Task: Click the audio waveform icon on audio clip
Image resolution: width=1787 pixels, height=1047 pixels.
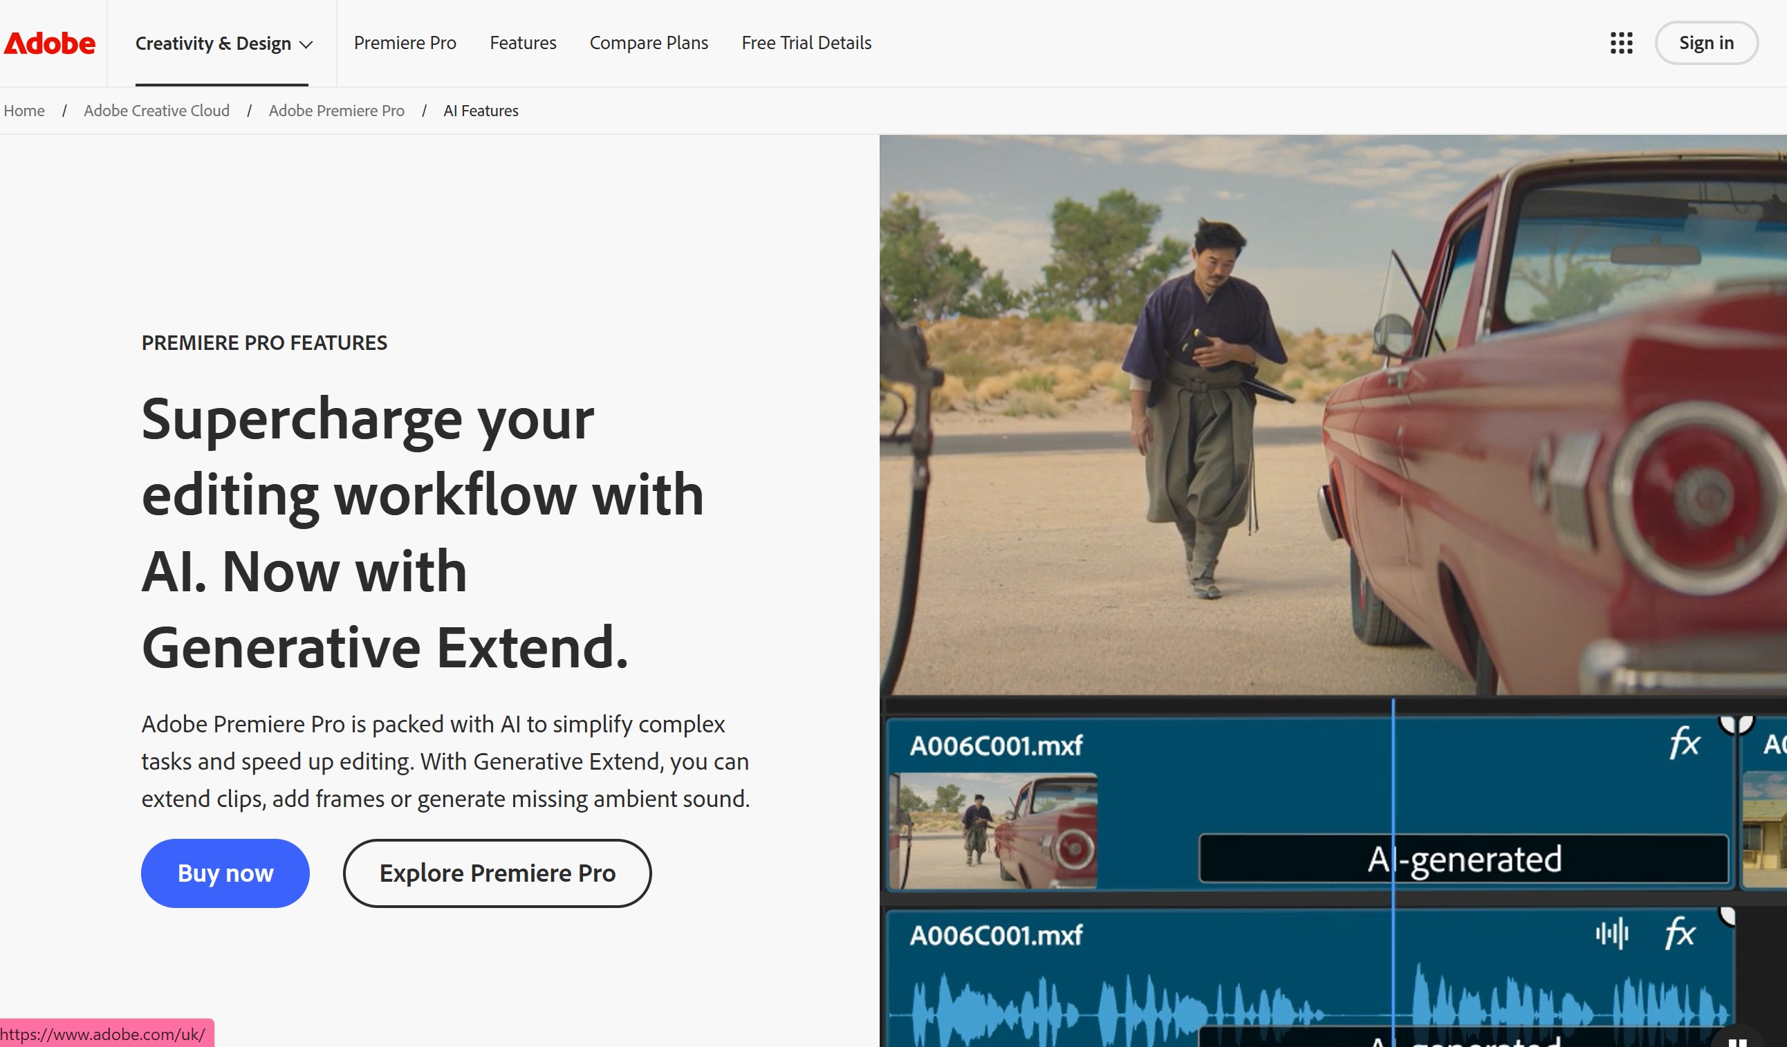Action: tap(1612, 934)
